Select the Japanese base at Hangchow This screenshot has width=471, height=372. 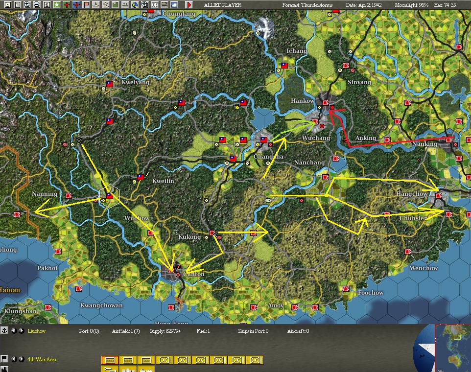pos(439,196)
